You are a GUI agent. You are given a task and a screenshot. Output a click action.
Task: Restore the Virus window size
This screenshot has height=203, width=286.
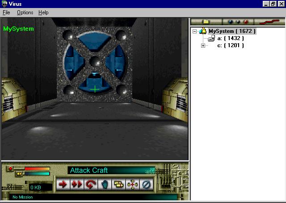coord(273,4)
